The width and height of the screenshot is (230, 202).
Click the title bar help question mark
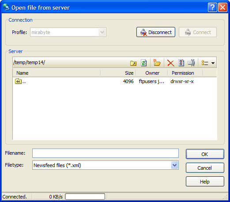(x=212, y=7)
